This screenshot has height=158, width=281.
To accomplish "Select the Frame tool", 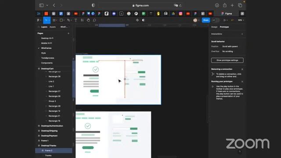I will point(54,20).
